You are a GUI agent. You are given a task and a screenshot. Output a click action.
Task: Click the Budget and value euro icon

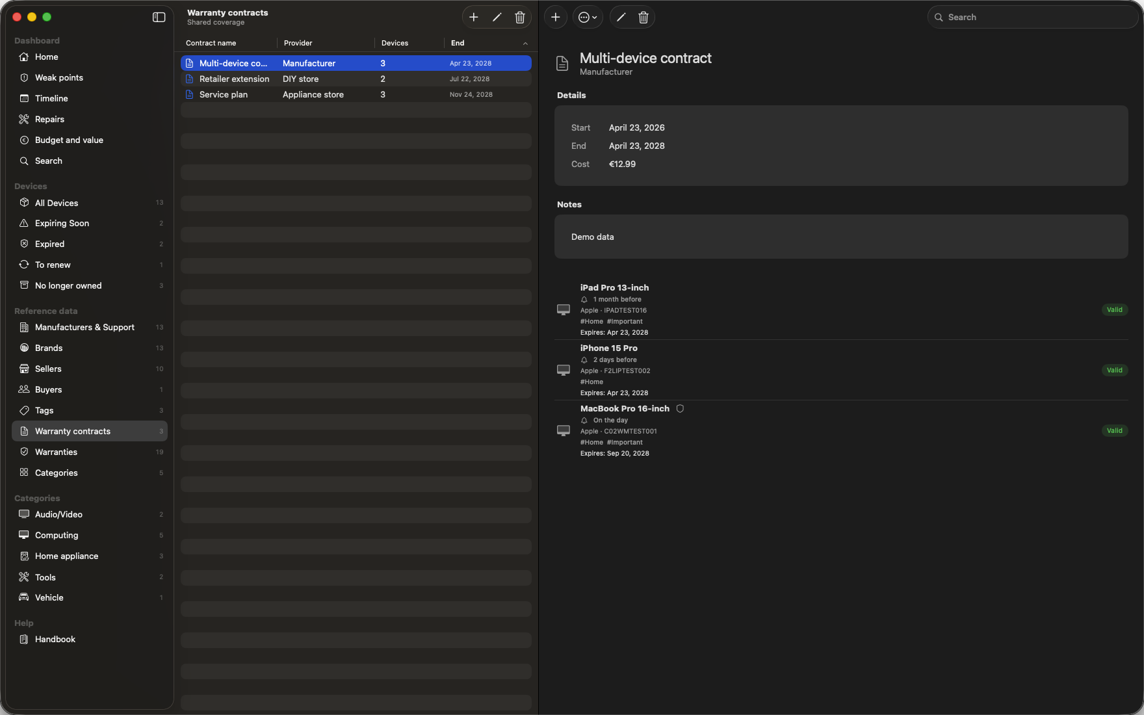pos(24,140)
